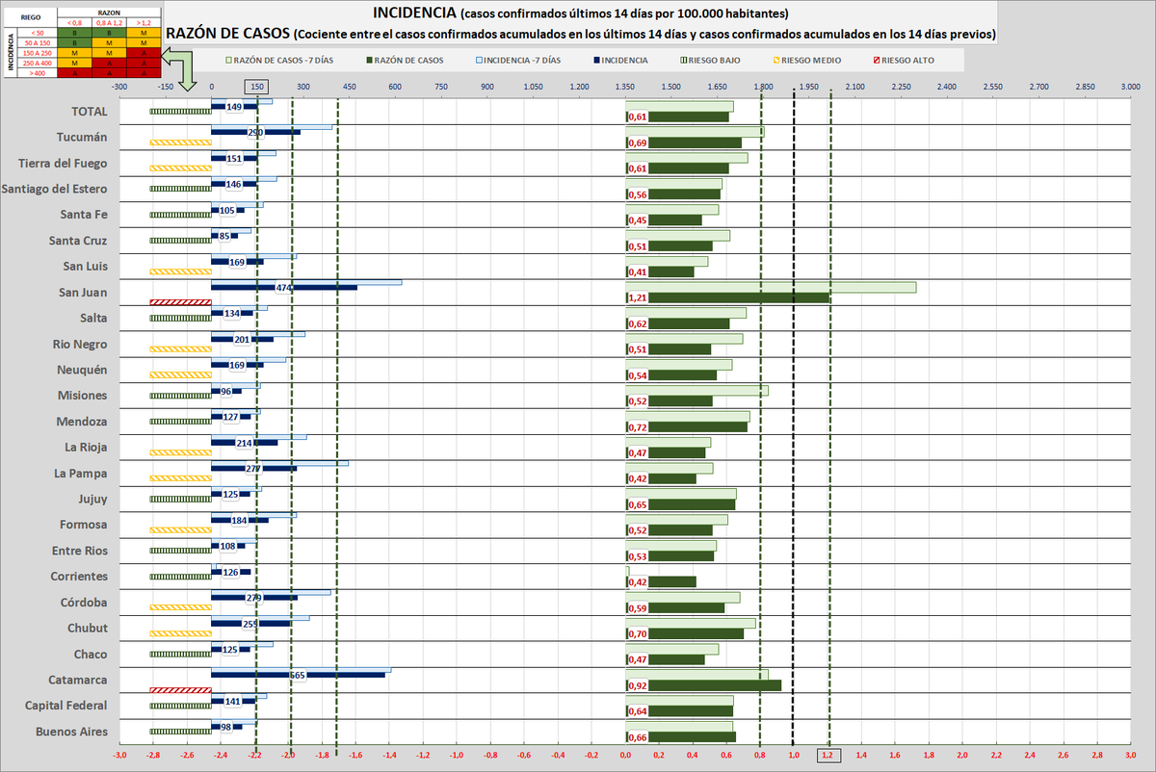Click San Juan's ratio value 1,21

(637, 298)
